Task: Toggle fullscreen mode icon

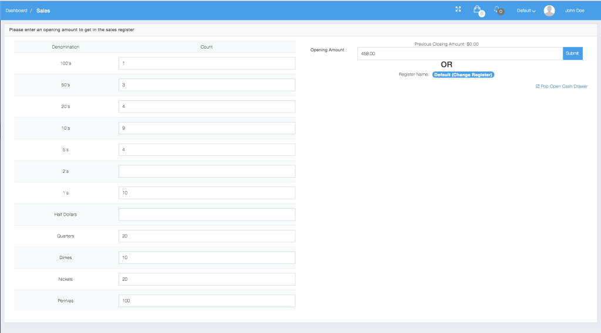Action: (x=458, y=9)
